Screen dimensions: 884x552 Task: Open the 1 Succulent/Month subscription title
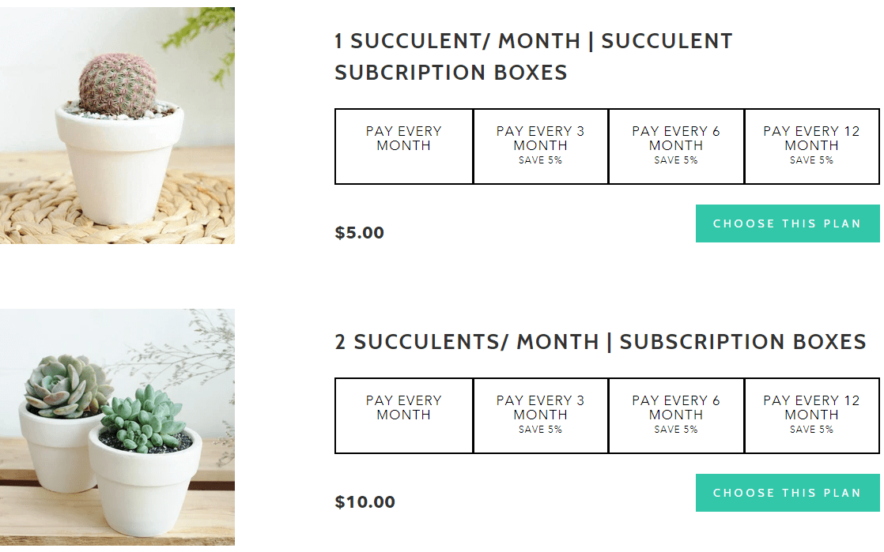click(x=533, y=56)
